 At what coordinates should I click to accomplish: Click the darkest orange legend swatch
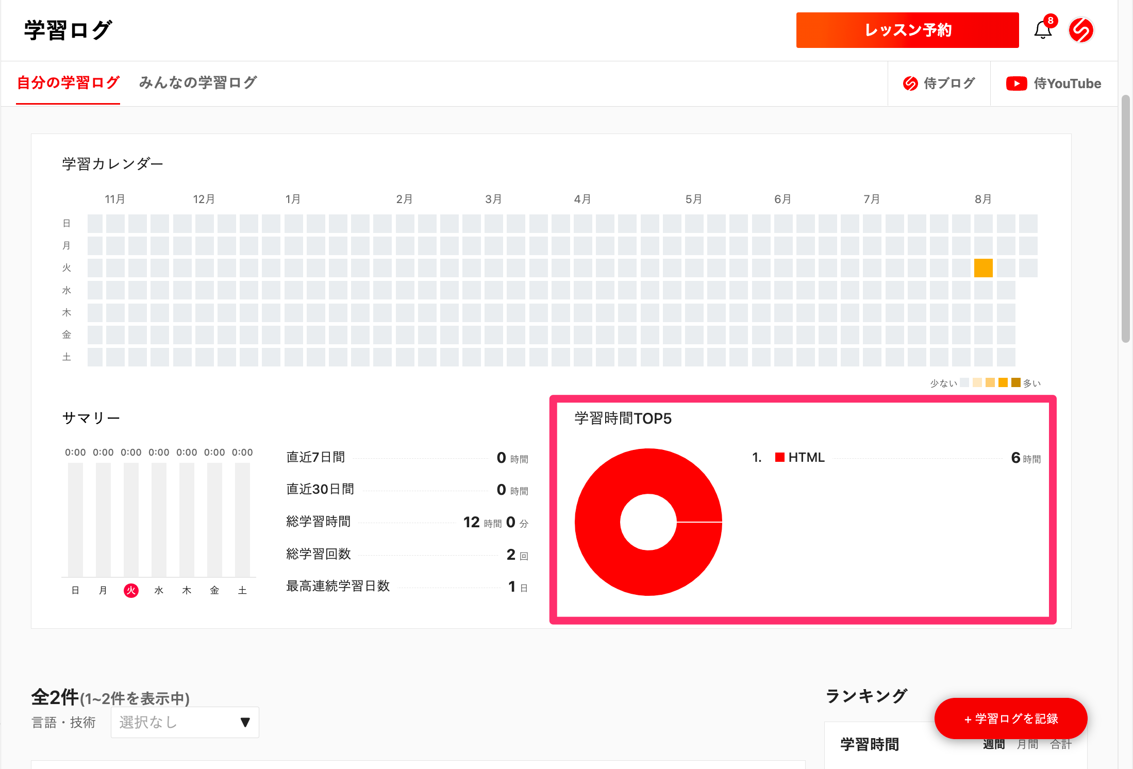click(1015, 382)
